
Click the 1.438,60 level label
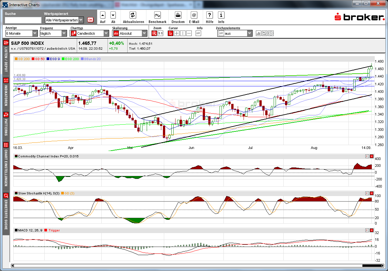(x=19, y=75)
